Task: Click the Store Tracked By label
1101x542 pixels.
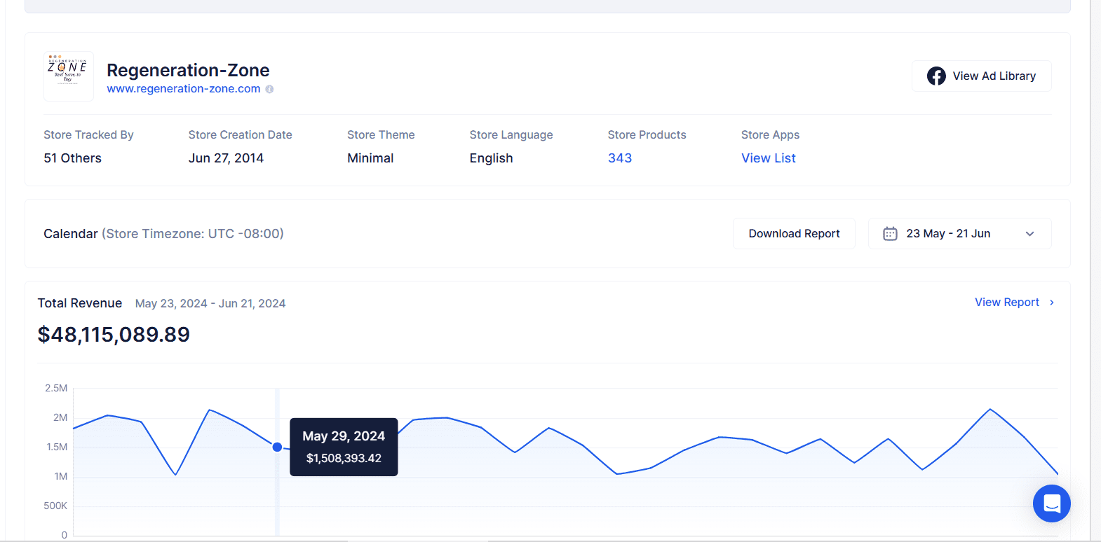Action: tap(88, 135)
